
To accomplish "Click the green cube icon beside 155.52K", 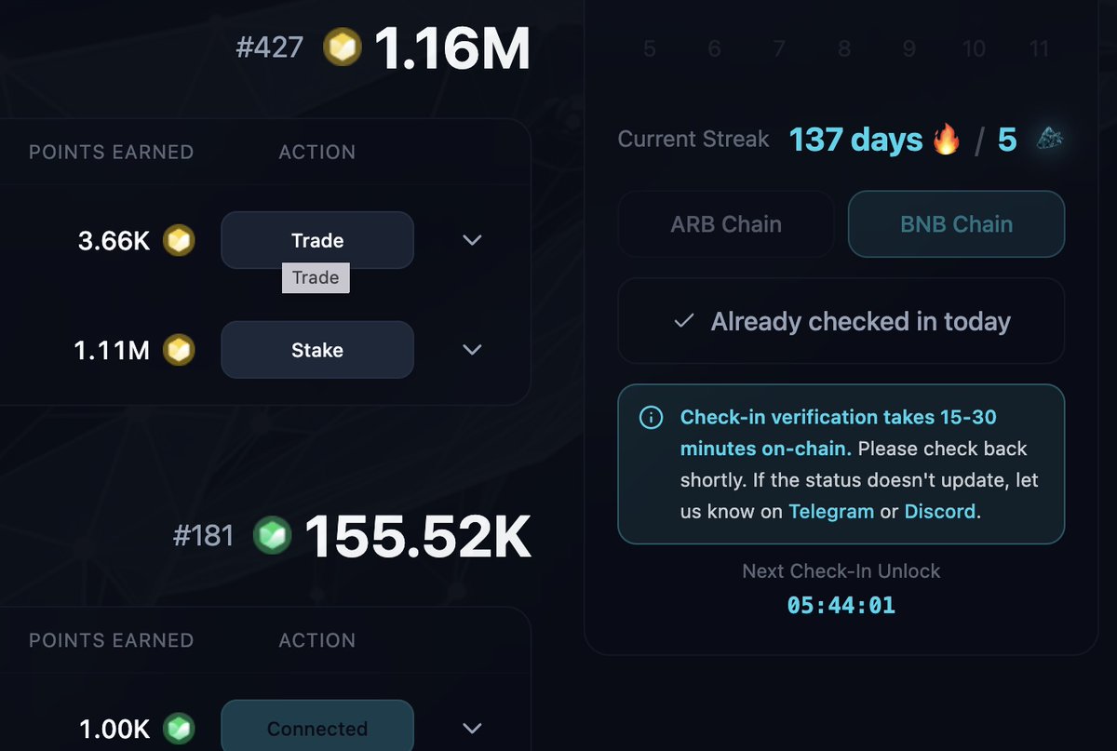I will point(272,535).
